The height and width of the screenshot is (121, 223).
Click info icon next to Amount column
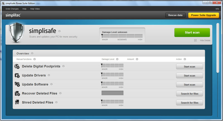coord(137,59)
